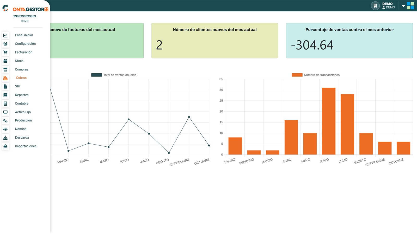Open the Nomina section
Image resolution: width=417 pixels, height=234 pixels.
[x=21, y=129]
